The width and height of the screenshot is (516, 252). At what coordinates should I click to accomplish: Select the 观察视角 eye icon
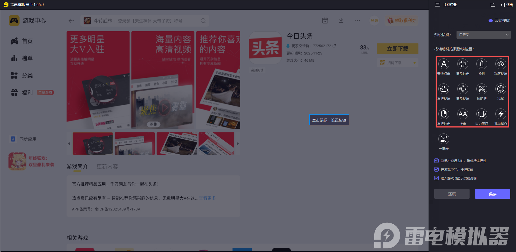pos(501,64)
